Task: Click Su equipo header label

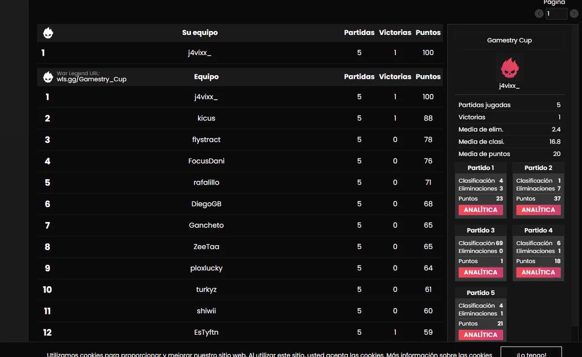Action: (200, 32)
